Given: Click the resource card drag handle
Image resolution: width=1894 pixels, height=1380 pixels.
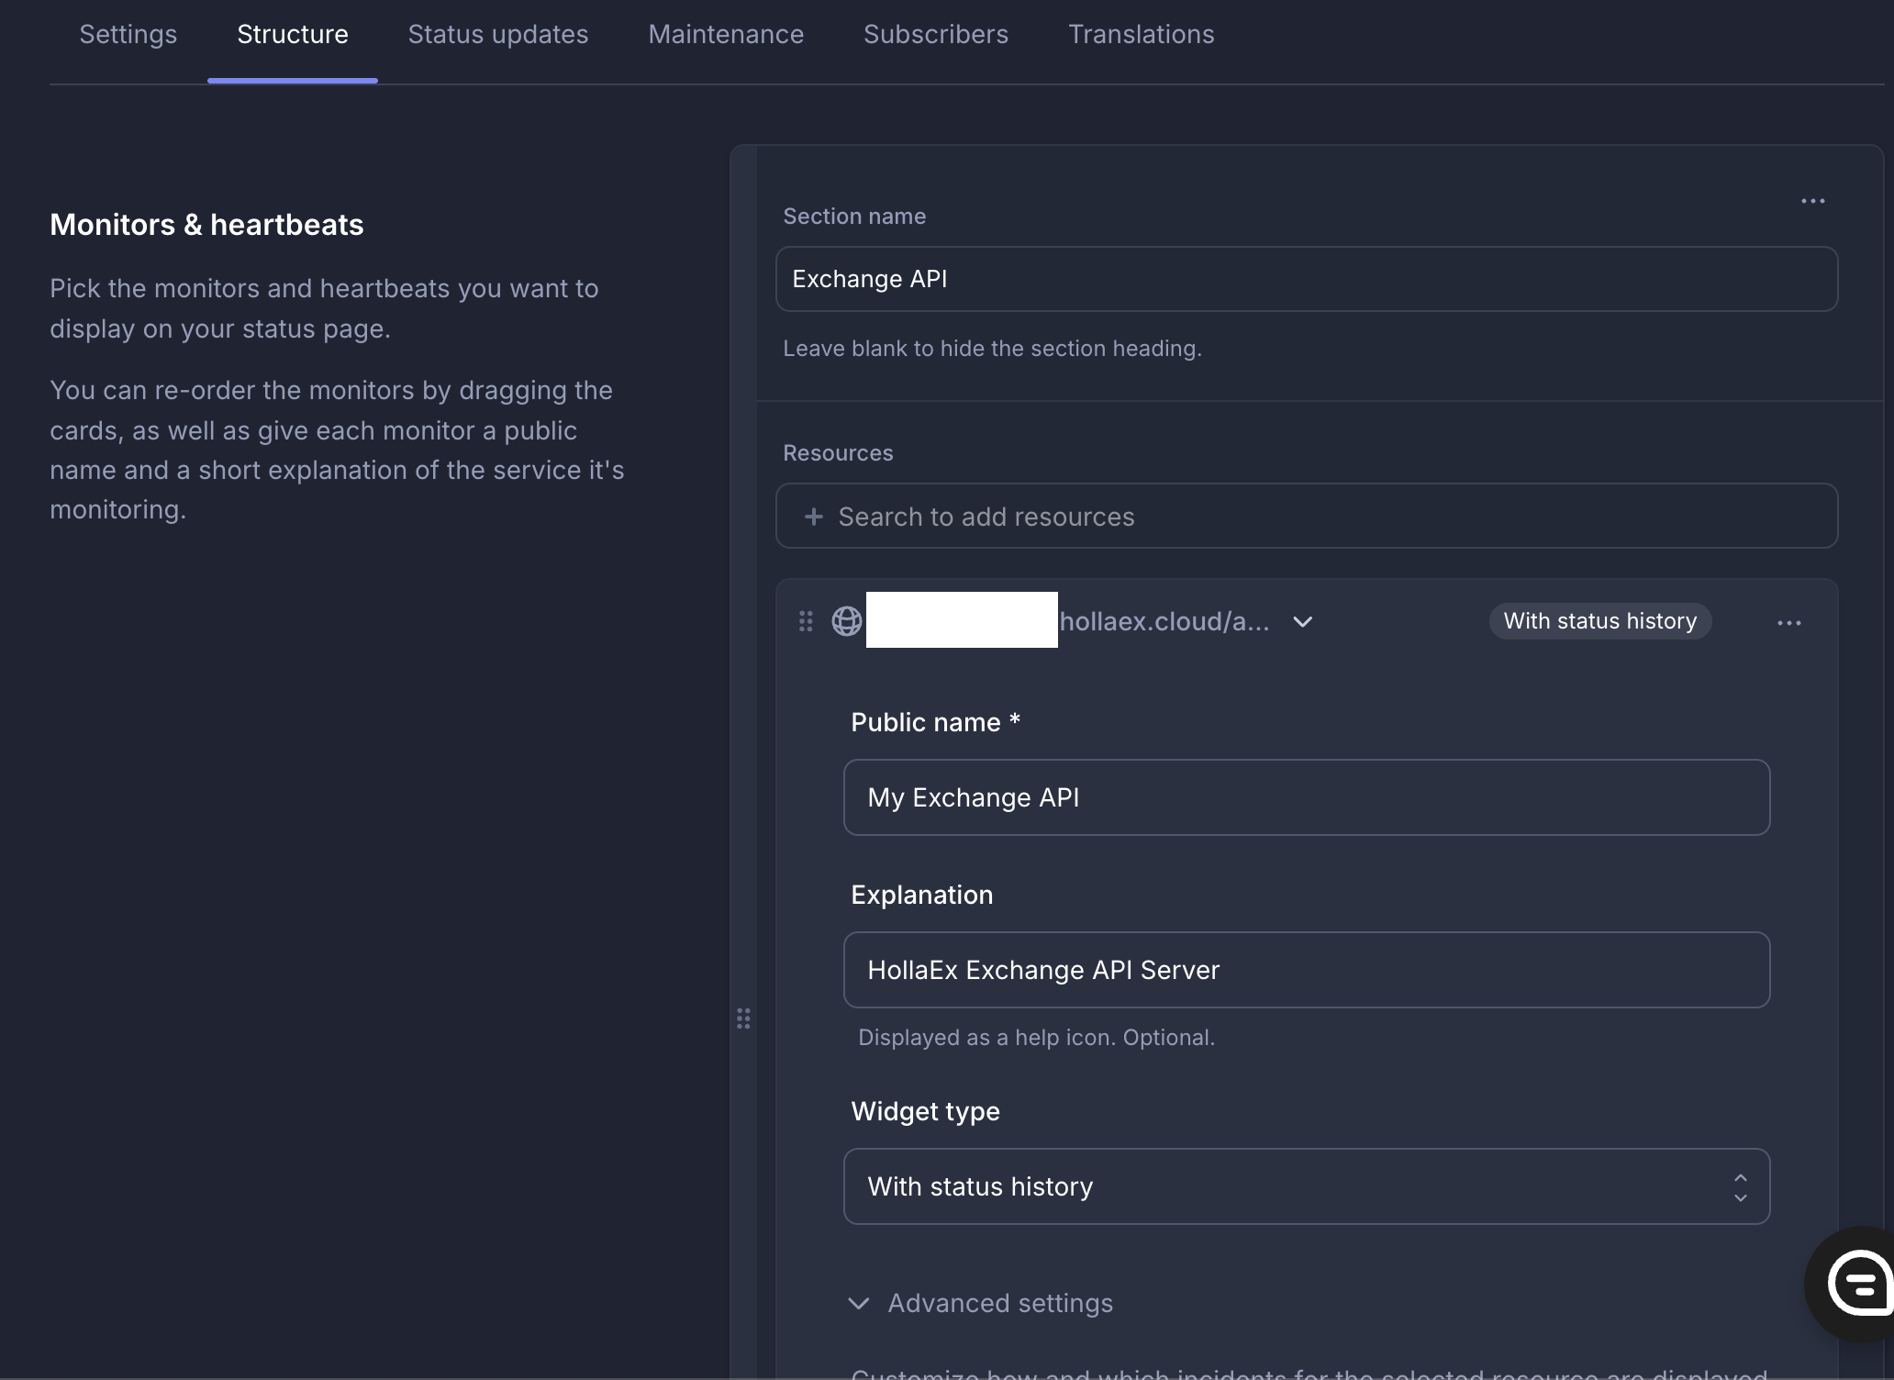Looking at the screenshot, I should click(806, 622).
